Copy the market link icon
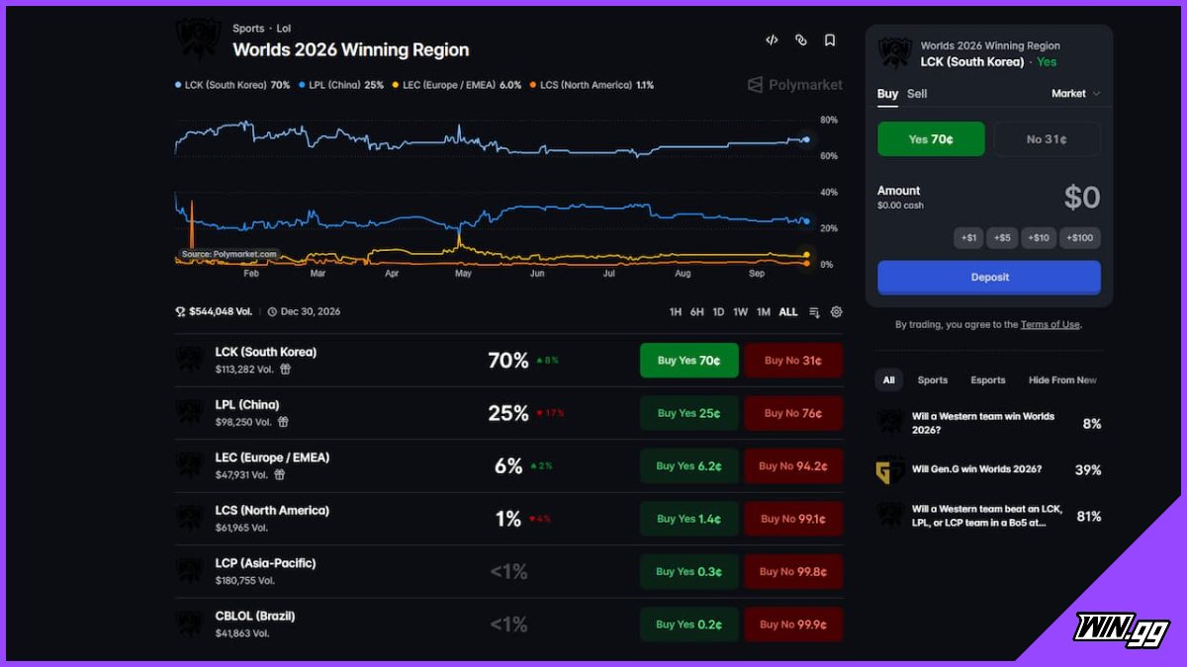 click(x=801, y=41)
